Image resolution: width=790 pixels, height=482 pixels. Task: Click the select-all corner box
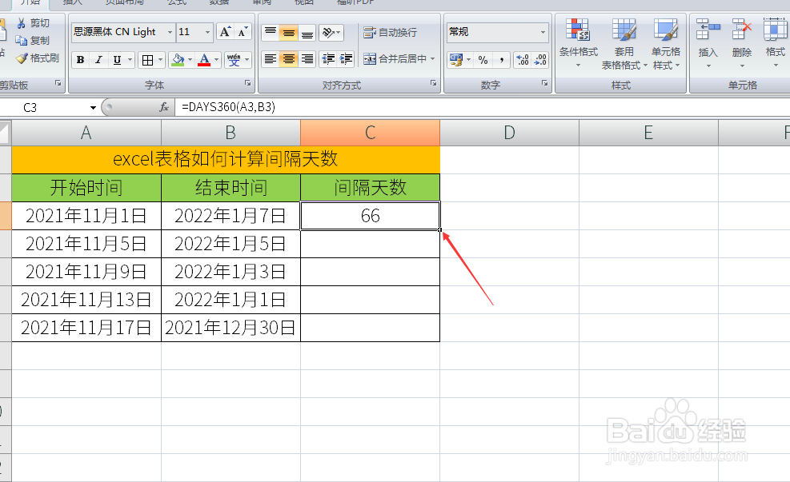point(5,133)
